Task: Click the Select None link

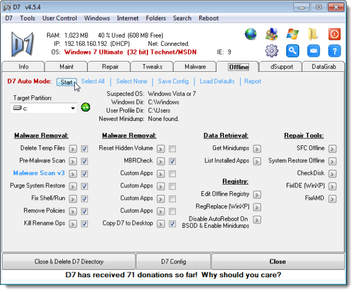Action: pyautogui.click(x=132, y=81)
